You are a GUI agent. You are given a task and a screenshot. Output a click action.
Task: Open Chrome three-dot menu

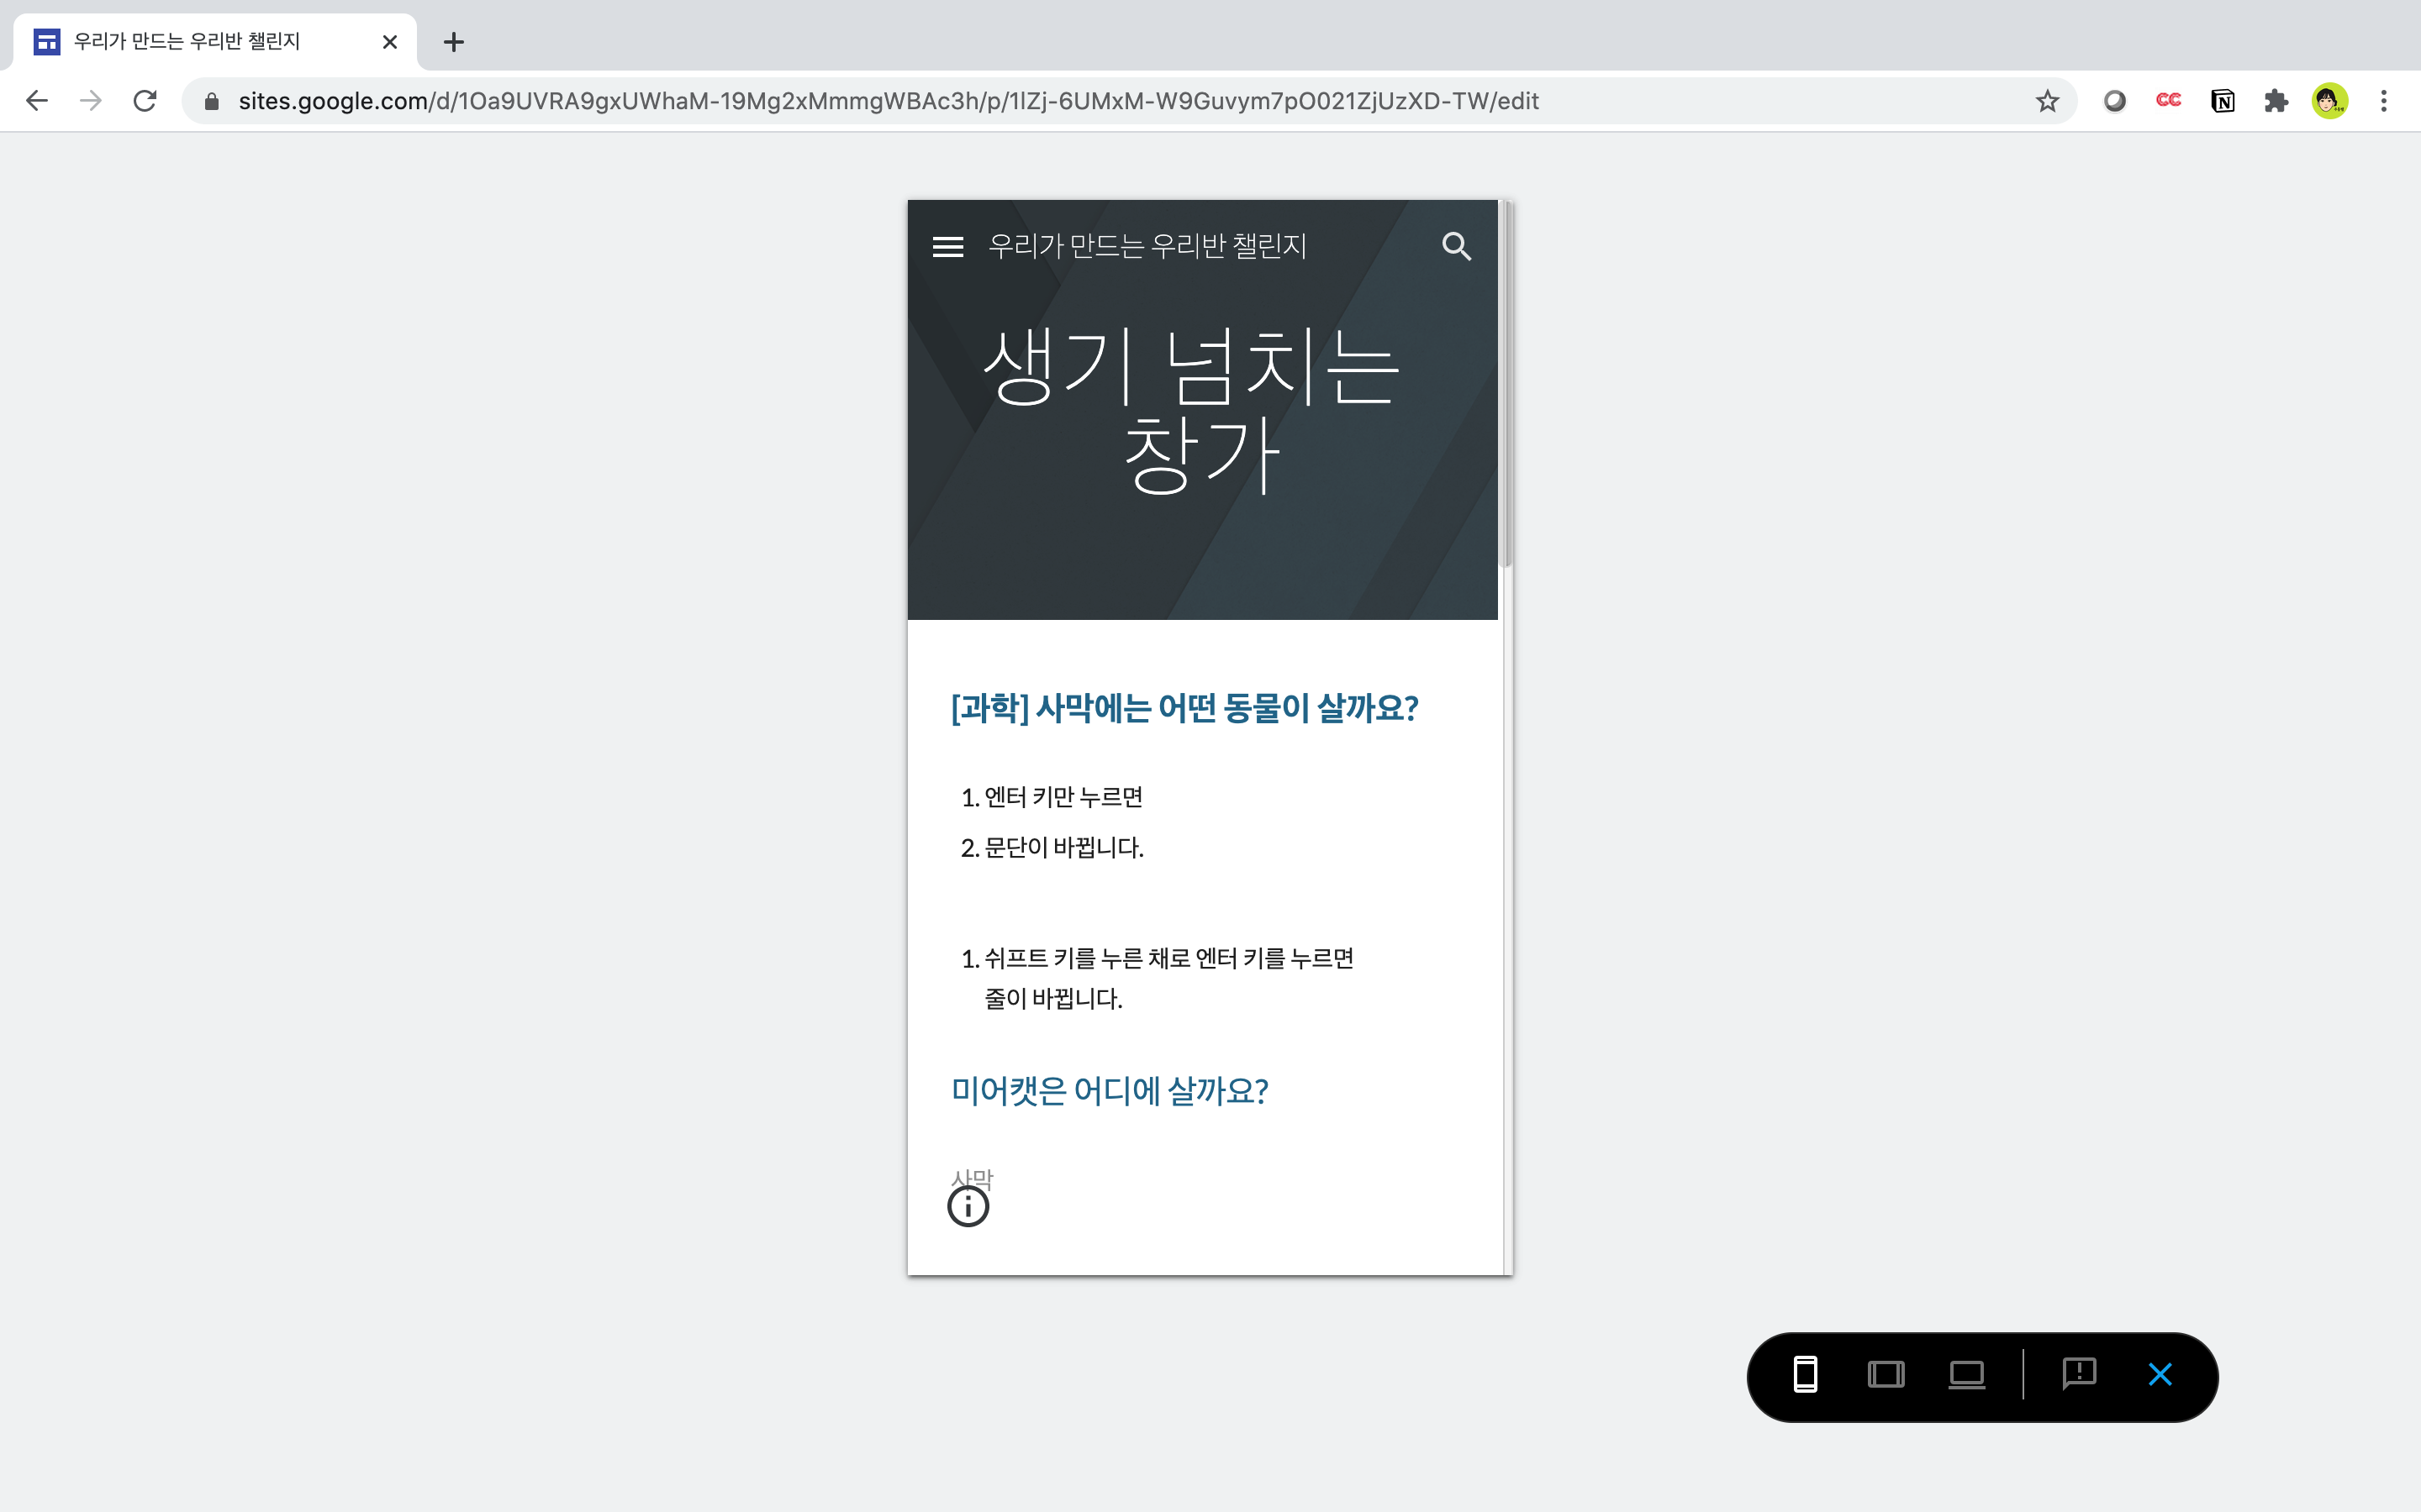2384,101
